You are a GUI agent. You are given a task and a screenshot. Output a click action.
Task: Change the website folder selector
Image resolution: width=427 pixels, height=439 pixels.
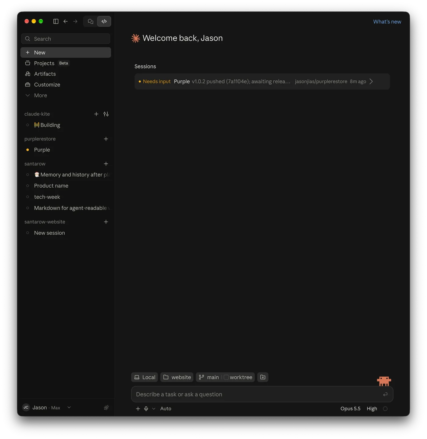(x=177, y=377)
